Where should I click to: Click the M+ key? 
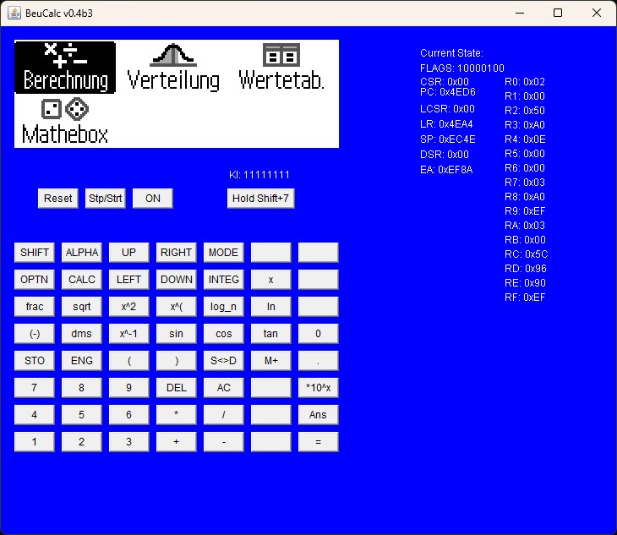[x=270, y=361]
